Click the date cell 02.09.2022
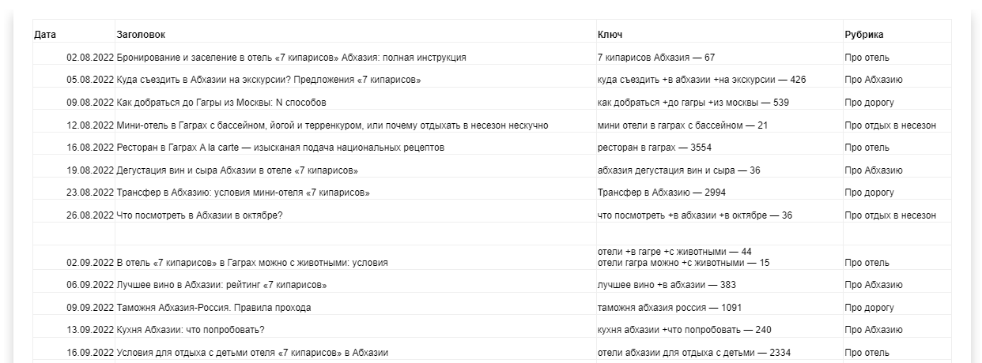This screenshot has height=363, width=982. pos(90,263)
